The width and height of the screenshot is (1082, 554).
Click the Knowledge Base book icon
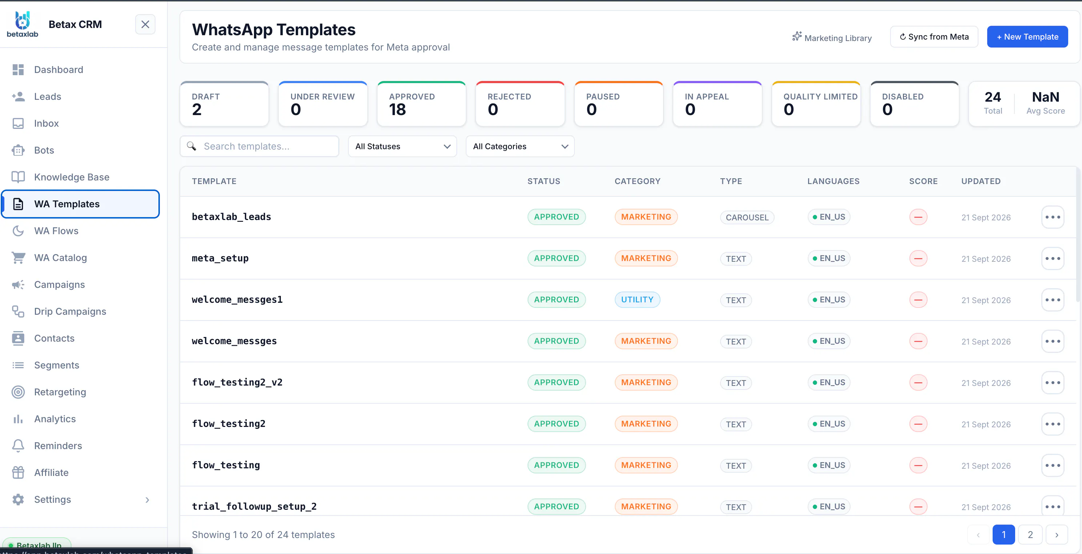(x=18, y=177)
